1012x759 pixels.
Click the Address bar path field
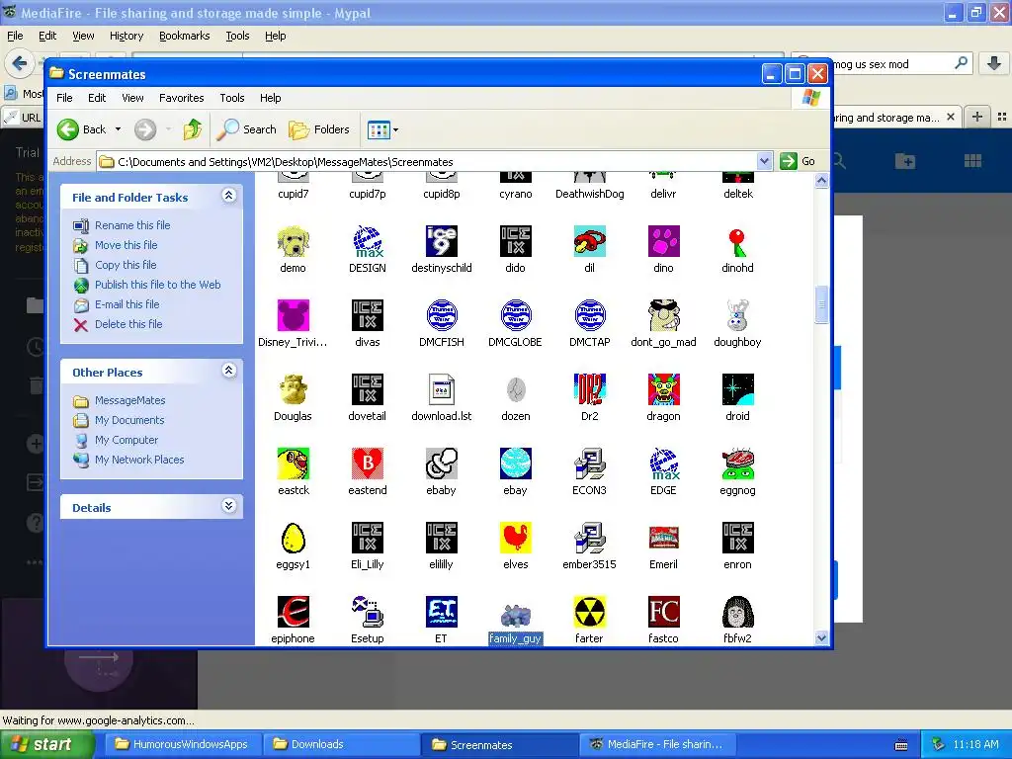(427, 162)
